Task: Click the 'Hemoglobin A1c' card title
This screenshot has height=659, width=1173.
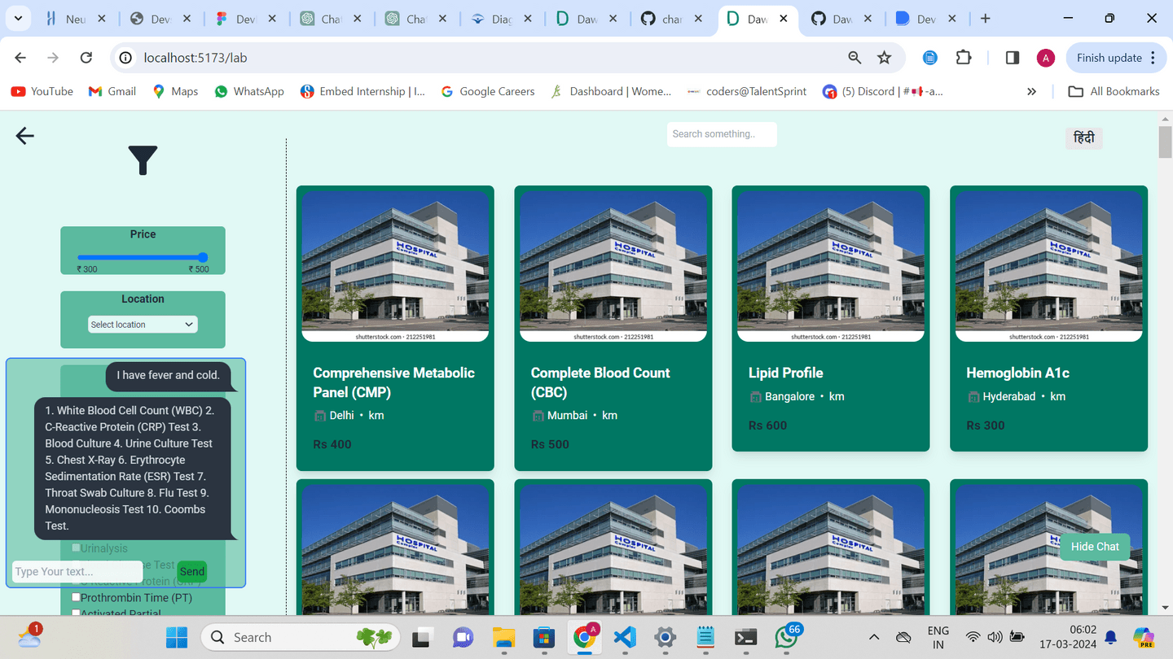Action: coord(1017,373)
